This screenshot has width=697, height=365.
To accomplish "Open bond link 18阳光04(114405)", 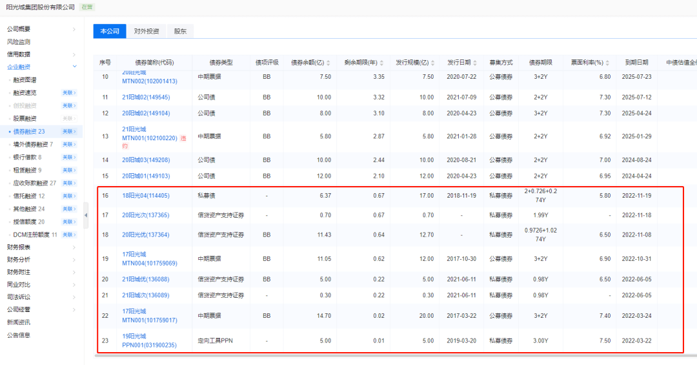I will [x=146, y=196].
